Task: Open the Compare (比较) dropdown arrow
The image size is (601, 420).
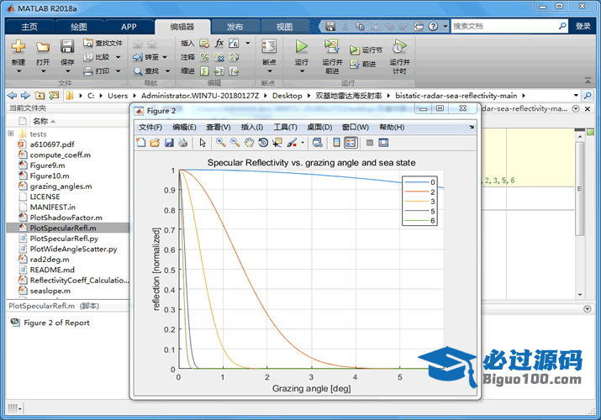Action: pyautogui.click(x=118, y=57)
